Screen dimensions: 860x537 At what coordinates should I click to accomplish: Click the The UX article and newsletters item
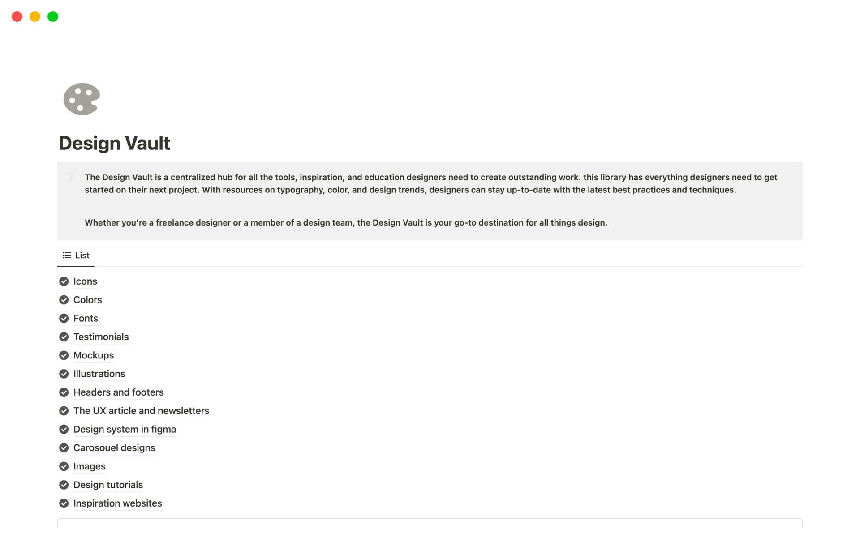(142, 411)
